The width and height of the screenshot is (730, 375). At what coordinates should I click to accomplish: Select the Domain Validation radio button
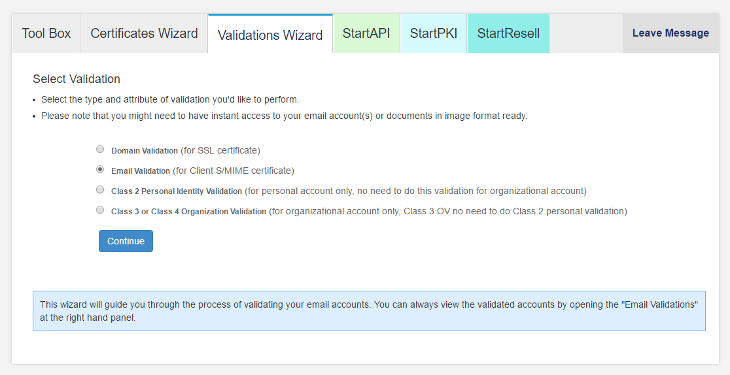100,150
